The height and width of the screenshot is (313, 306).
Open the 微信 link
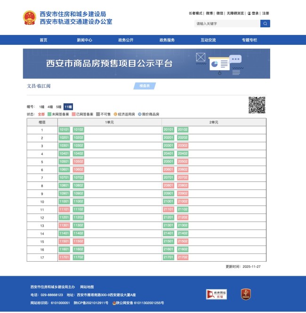click(x=220, y=13)
